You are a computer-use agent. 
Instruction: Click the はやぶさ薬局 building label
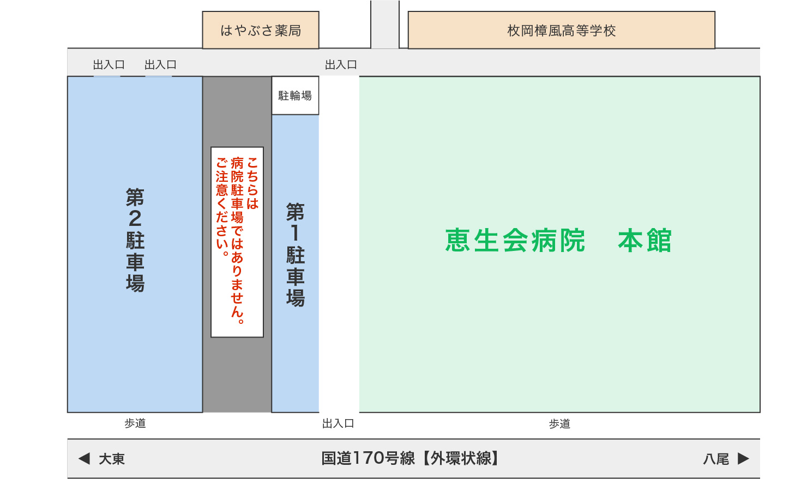click(x=261, y=30)
